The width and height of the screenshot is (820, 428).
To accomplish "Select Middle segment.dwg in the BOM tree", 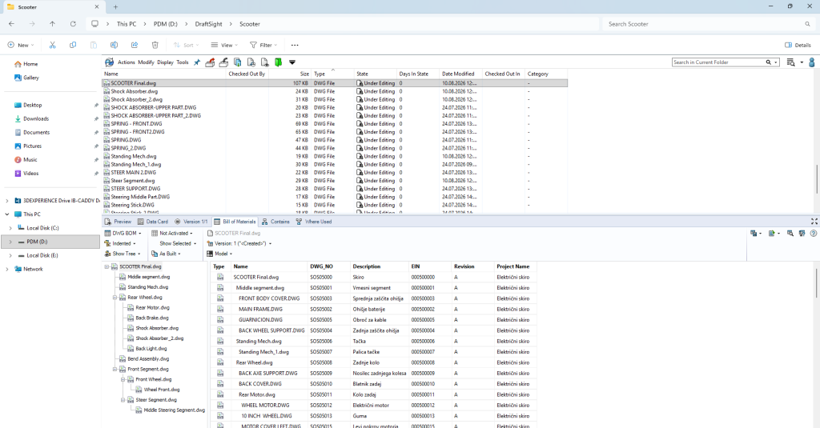I will click(148, 277).
